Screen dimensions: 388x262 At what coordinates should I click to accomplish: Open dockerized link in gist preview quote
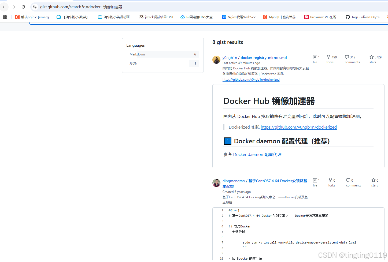click(299, 127)
